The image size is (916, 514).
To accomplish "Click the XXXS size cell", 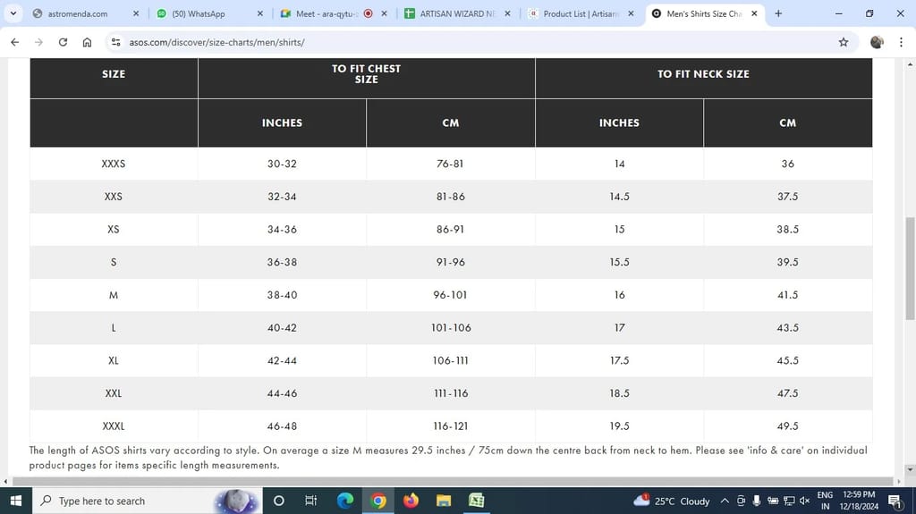I will [x=114, y=164].
